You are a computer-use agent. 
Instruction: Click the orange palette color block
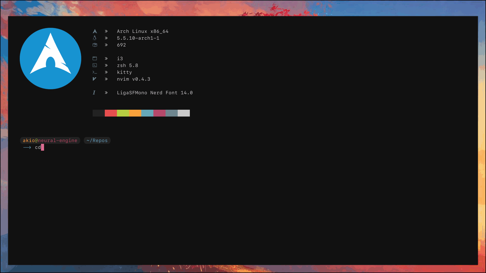point(135,113)
